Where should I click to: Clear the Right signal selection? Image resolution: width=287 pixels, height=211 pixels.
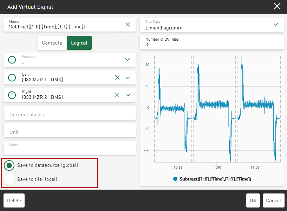(x=117, y=95)
